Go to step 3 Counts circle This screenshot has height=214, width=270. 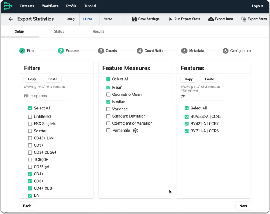click(101, 51)
